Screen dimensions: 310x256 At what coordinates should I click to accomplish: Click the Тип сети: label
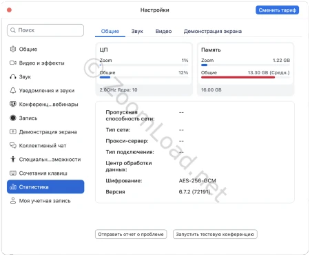[x=118, y=130]
